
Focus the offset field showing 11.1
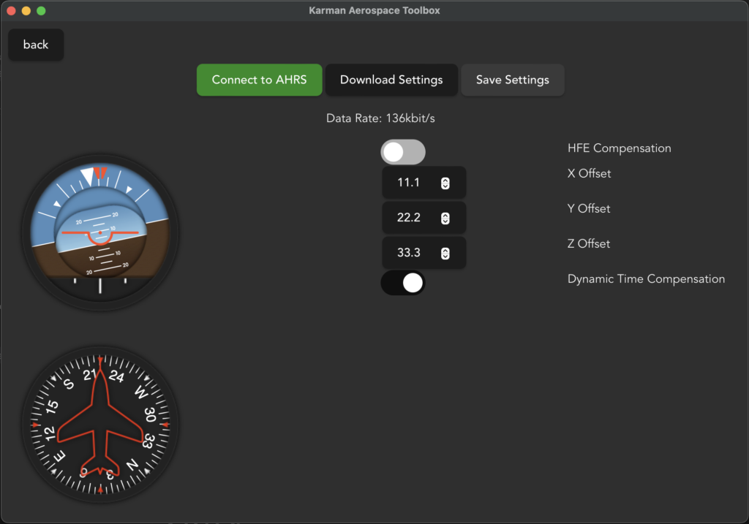click(x=409, y=183)
